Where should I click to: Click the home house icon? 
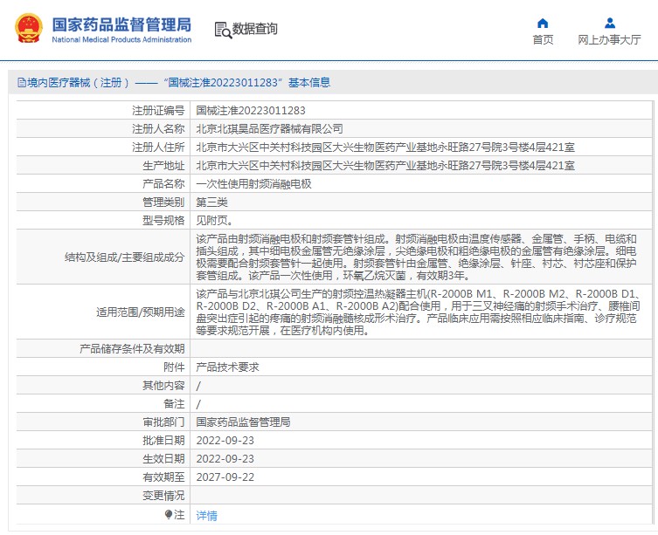543,23
